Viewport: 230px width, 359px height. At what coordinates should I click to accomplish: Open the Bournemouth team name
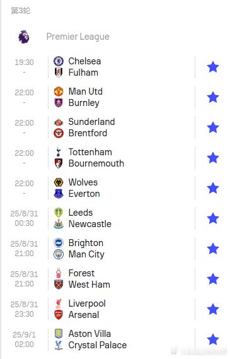pyautogui.click(x=96, y=163)
